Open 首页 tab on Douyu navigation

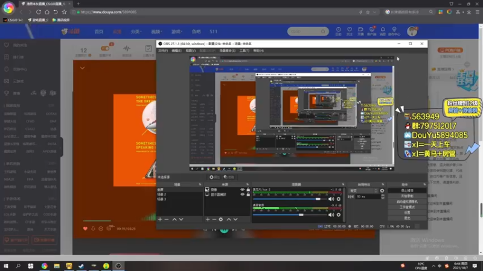pos(99,32)
